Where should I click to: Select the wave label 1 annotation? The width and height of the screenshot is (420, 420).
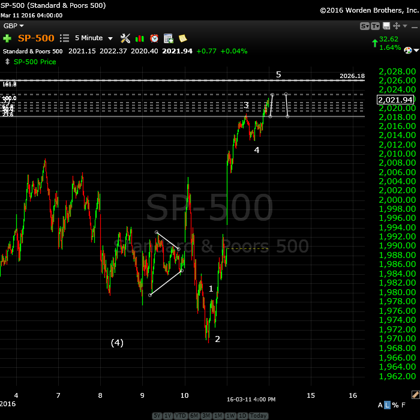click(211, 289)
